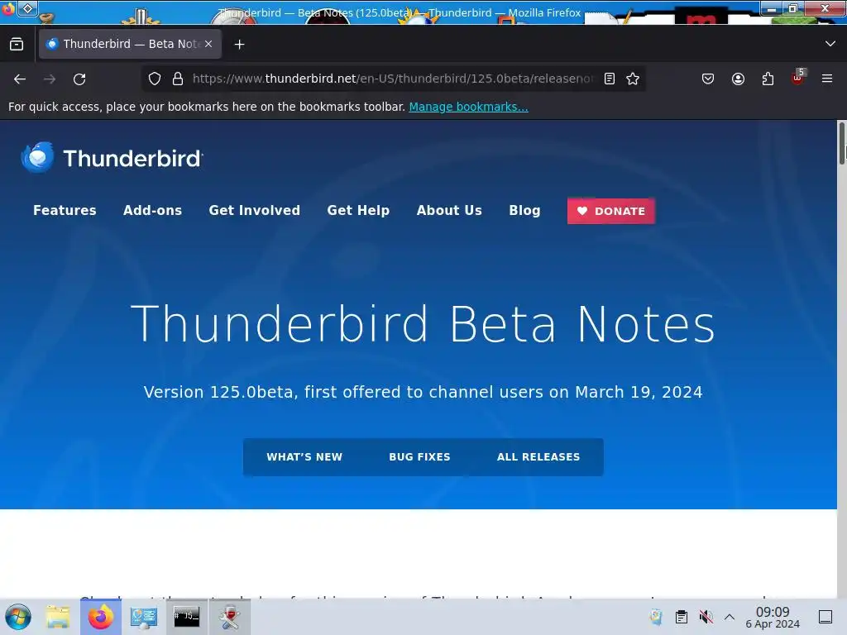847x635 pixels.
Task: Jump to What's New section
Action: (x=304, y=456)
